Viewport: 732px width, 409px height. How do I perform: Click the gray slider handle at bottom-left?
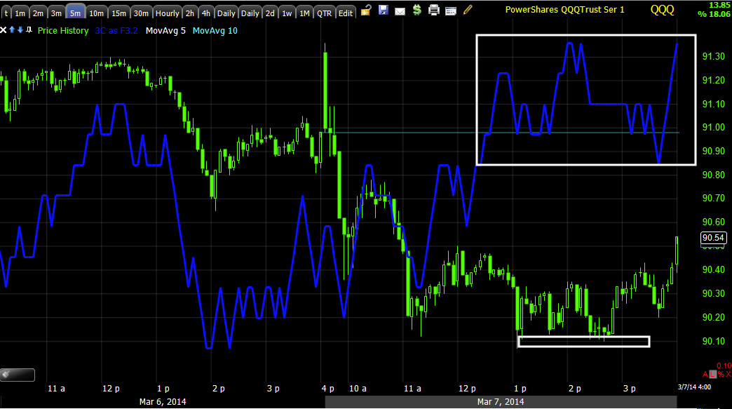pos(18,375)
